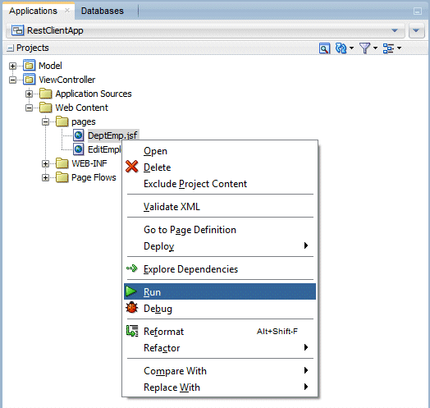
Task: Select the ViewController project label
Action: tap(67, 80)
